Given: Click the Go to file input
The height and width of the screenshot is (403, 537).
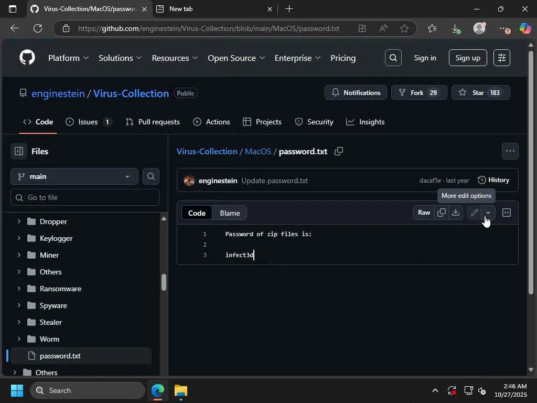Looking at the screenshot, I should pos(85,197).
